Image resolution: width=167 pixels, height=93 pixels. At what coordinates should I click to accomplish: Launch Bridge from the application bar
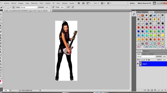click(79, 3)
